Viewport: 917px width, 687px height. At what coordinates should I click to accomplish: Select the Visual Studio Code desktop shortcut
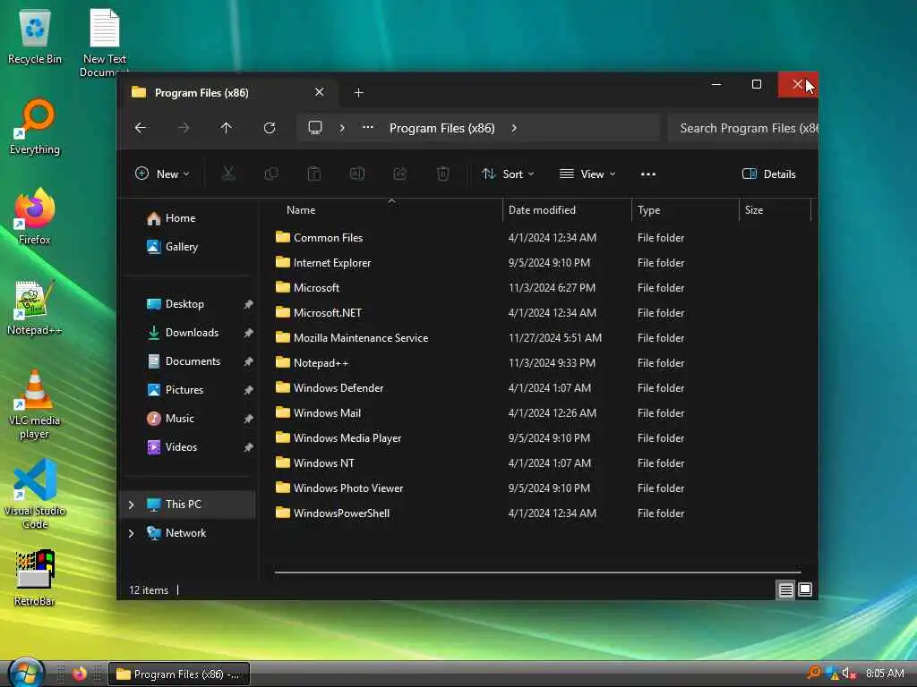[35, 494]
